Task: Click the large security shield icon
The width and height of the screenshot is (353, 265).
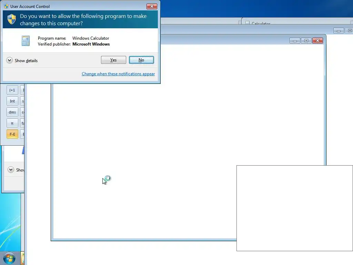Action: [12, 19]
